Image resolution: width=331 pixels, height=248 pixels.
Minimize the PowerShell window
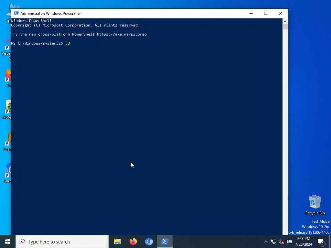point(251,13)
